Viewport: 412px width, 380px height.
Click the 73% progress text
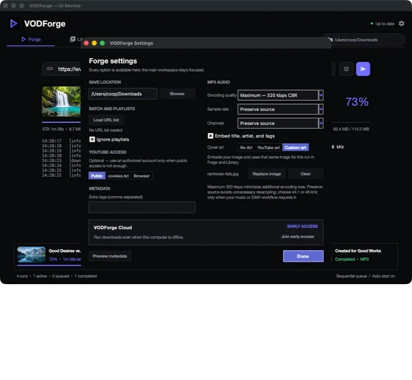click(357, 102)
